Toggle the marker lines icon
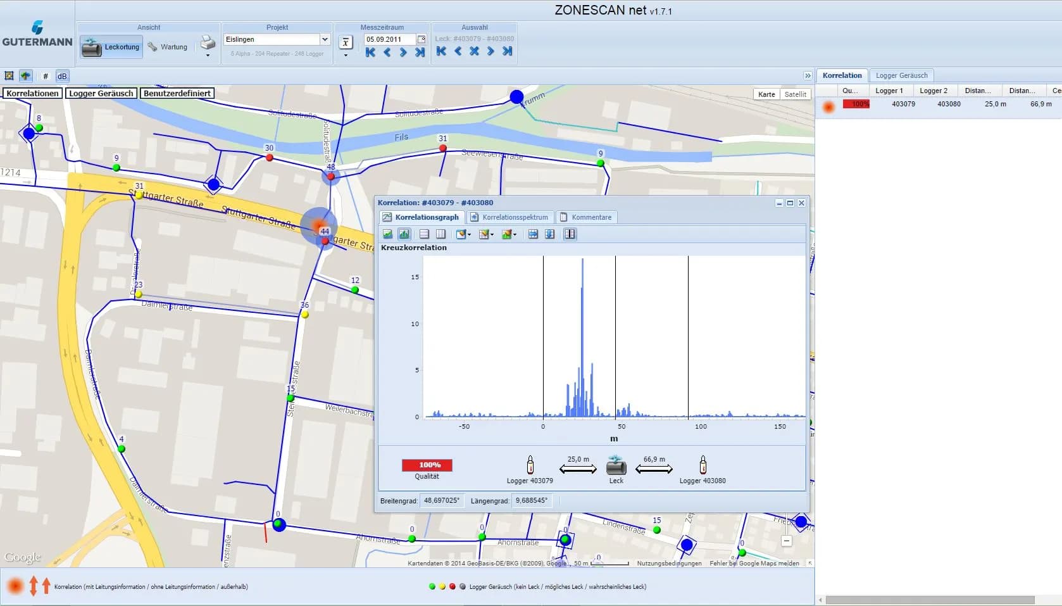1062x606 pixels. coord(570,234)
